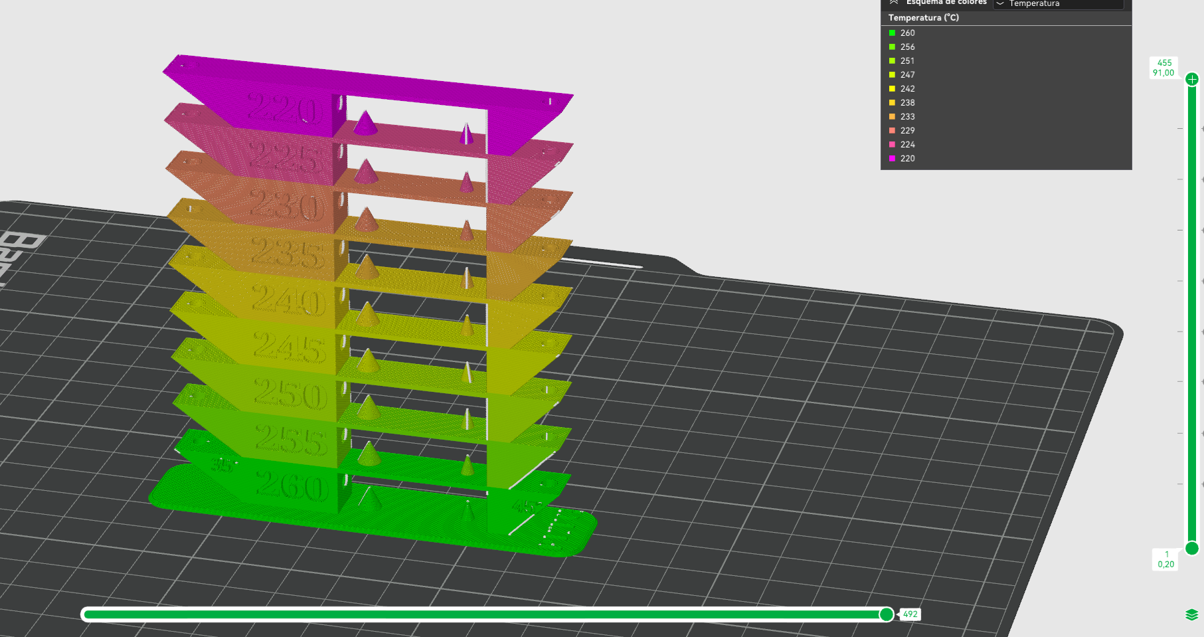Select the 260 green color swatch in legend
The height and width of the screenshot is (637, 1204).
point(893,33)
